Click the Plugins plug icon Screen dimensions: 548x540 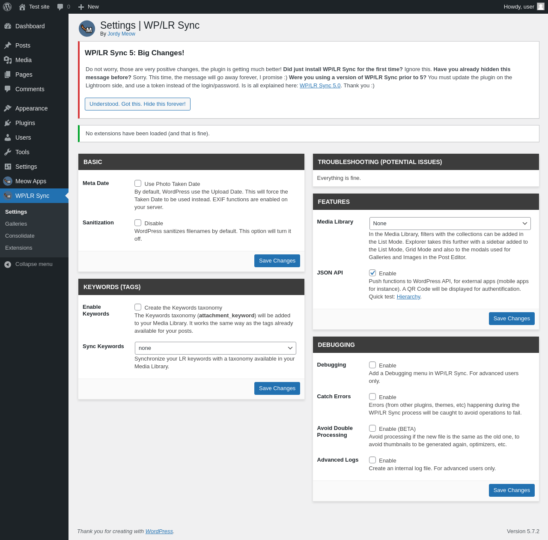coord(8,123)
